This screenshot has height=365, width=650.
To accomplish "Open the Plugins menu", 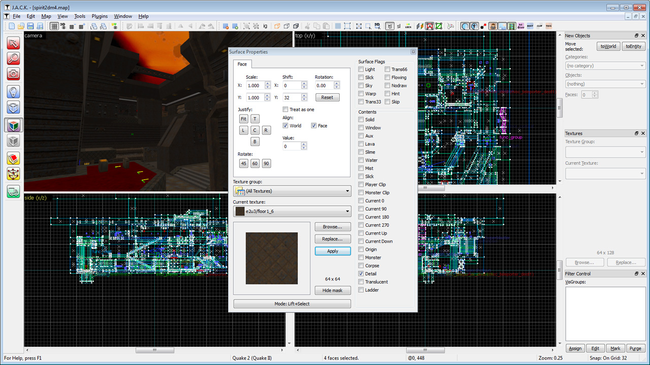I will click(100, 16).
